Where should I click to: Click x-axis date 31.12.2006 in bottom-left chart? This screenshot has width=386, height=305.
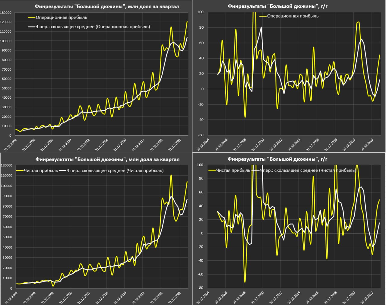click(x=29, y=297)
